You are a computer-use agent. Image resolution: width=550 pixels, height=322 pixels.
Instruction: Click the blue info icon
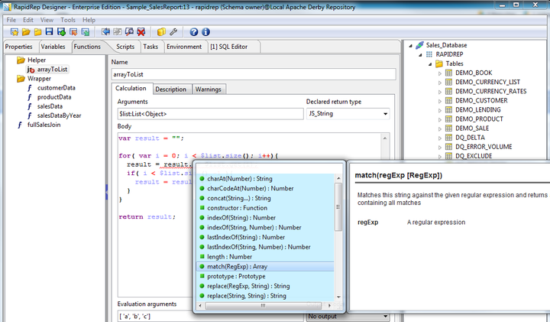click(206, 32)
